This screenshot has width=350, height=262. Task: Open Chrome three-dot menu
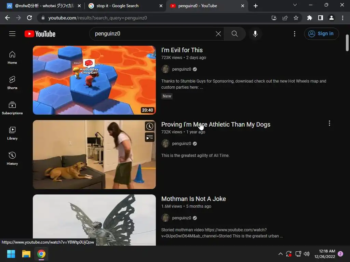342,18
